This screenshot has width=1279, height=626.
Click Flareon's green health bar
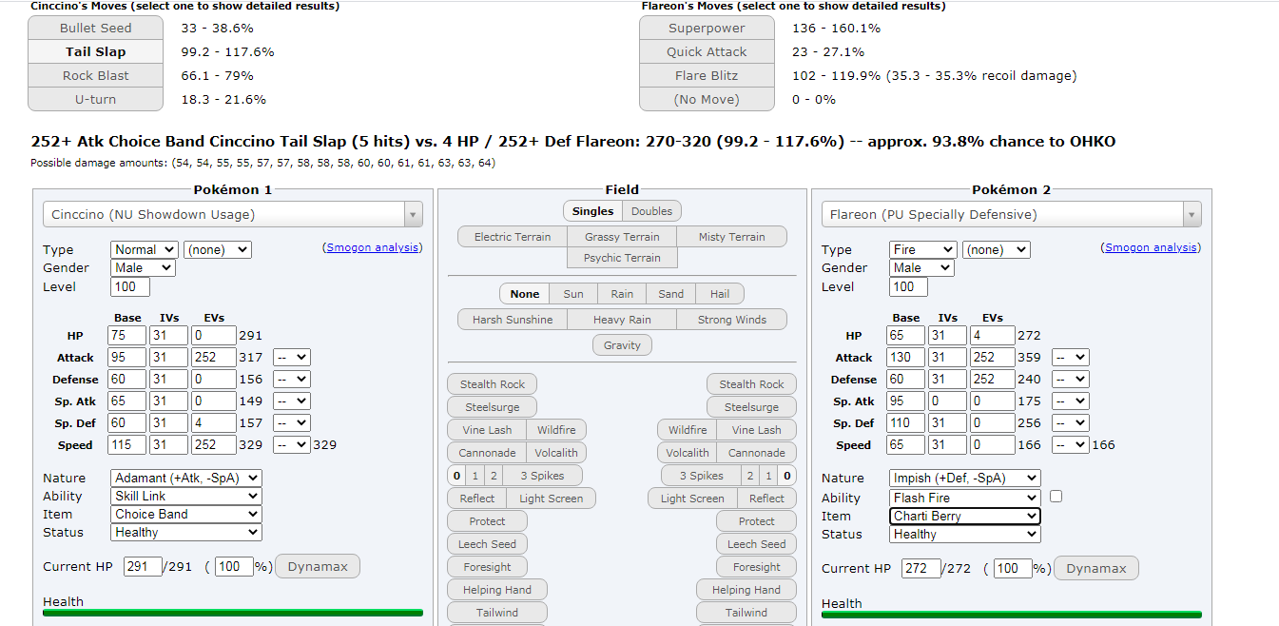(x=1012, y=614)
